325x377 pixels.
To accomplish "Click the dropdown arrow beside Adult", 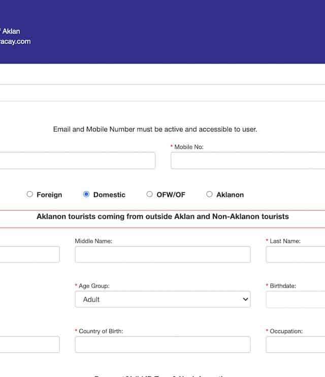I will point(246,299).
